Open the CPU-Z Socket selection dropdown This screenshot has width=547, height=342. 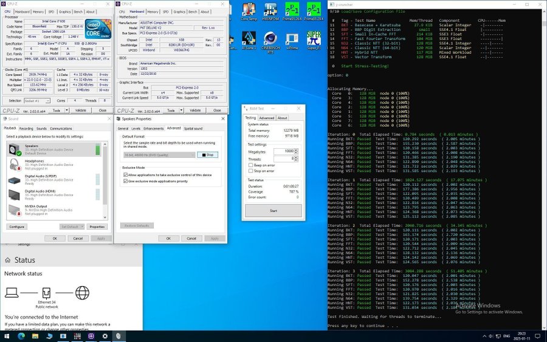click(38, 101)
